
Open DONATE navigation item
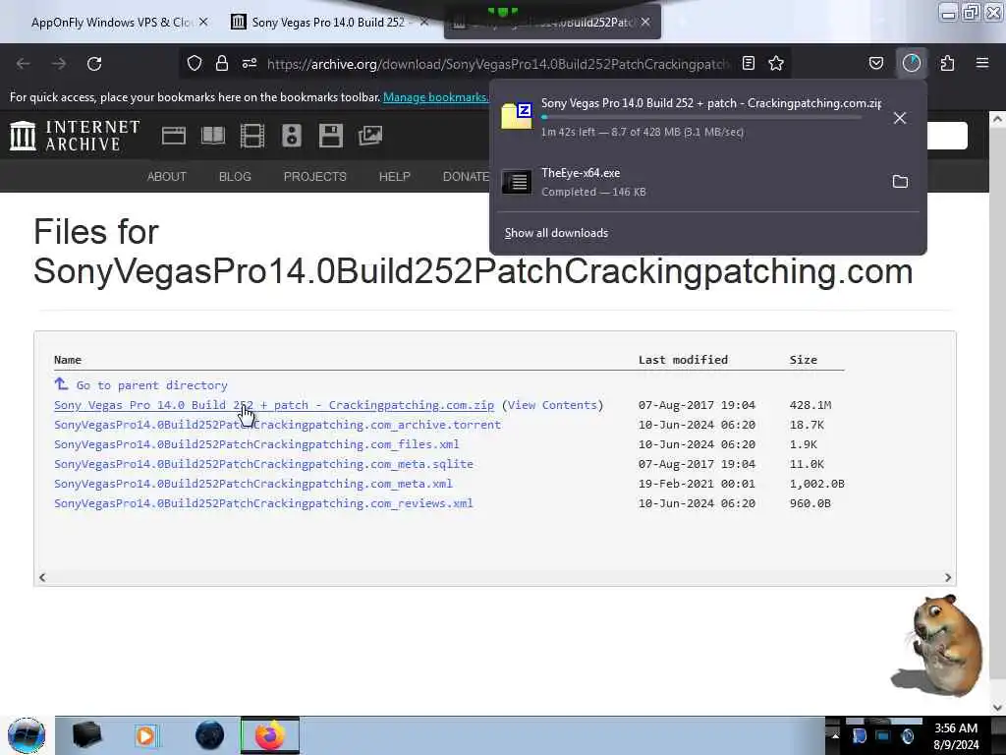466,177
